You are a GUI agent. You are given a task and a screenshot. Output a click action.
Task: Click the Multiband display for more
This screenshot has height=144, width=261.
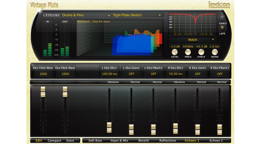pos(120,38)
